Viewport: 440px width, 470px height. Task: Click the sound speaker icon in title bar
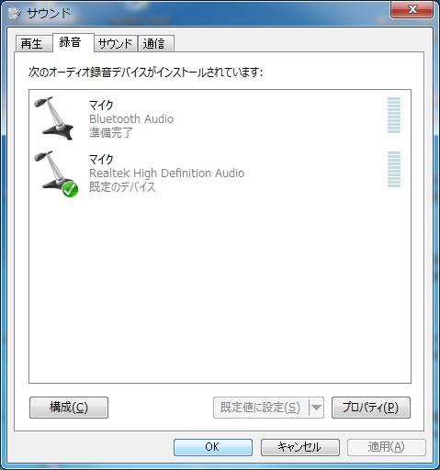pos(14,13)
